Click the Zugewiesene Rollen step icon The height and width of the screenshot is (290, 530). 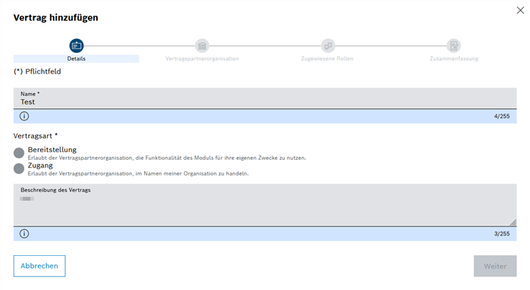coord(328,45)
